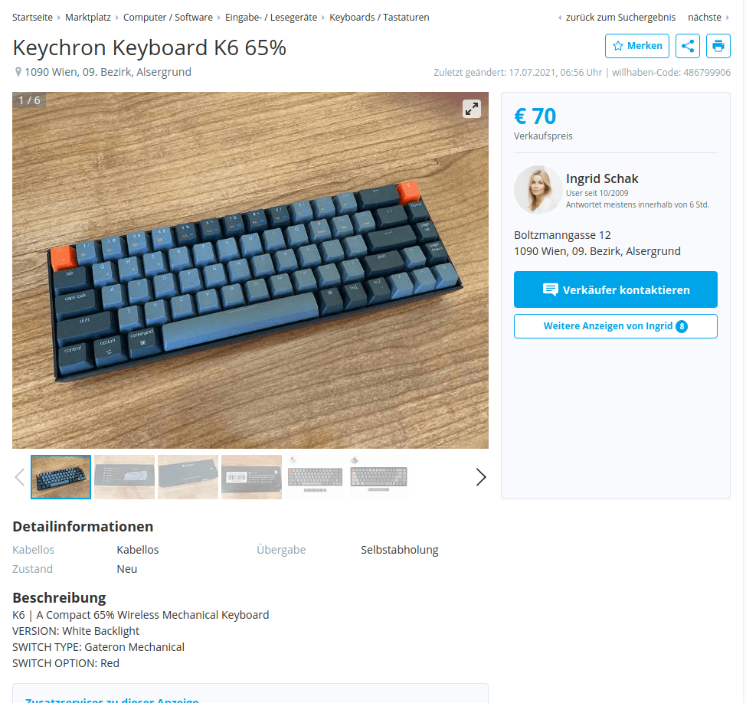Image resolution: width=746 pixels, height=703 pixels.
Task: Jump to the nächste listing
Action: click(x=705, y=18)
